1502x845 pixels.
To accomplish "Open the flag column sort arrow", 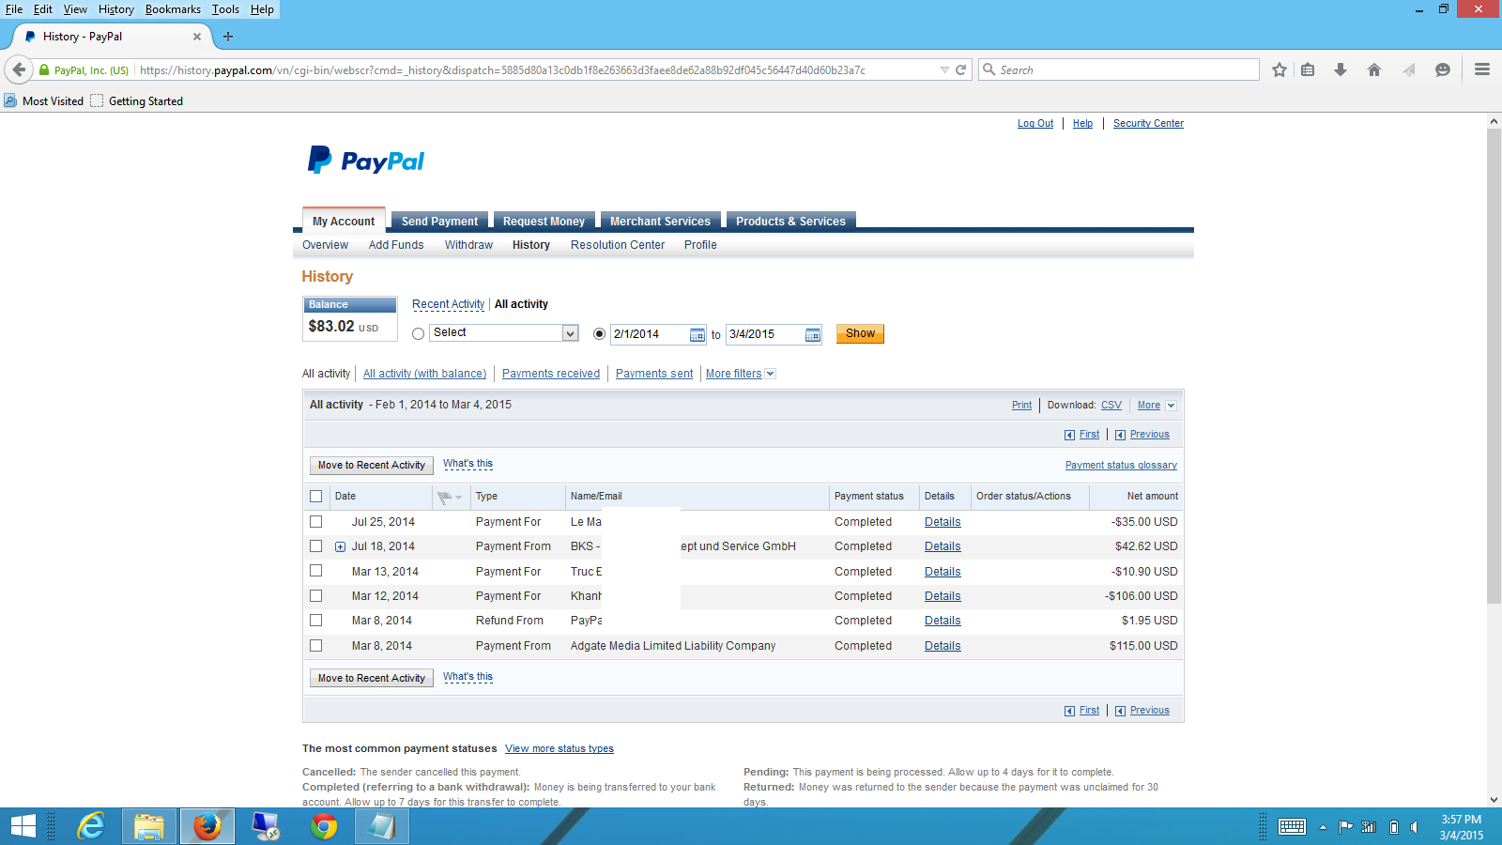I will (458, 498).
